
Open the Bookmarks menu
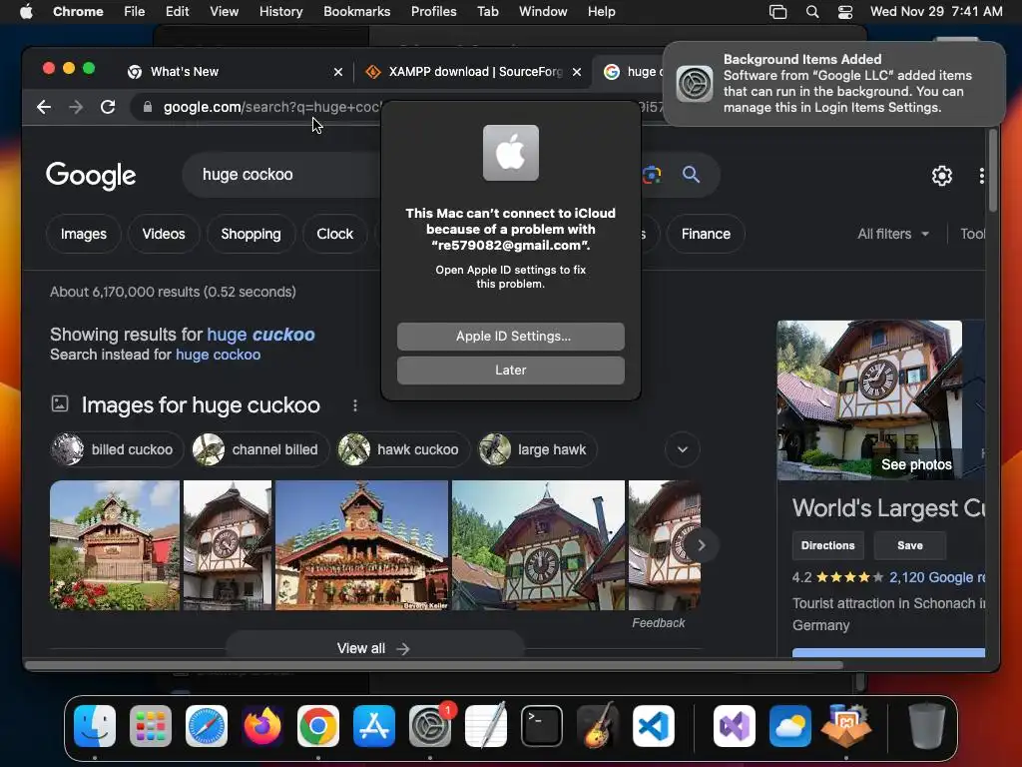(356, 11)
